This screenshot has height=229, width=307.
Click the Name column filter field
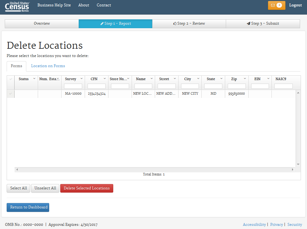143,86
